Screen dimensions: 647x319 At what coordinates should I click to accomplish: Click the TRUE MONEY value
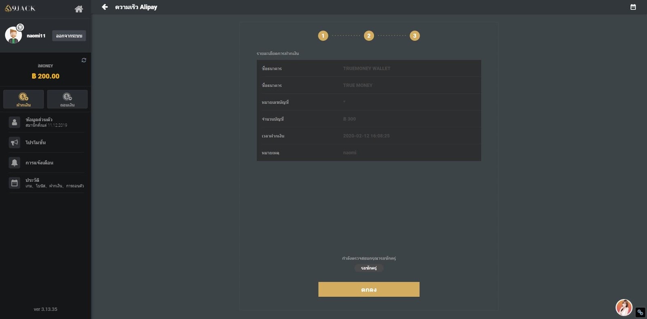(358, 85)
